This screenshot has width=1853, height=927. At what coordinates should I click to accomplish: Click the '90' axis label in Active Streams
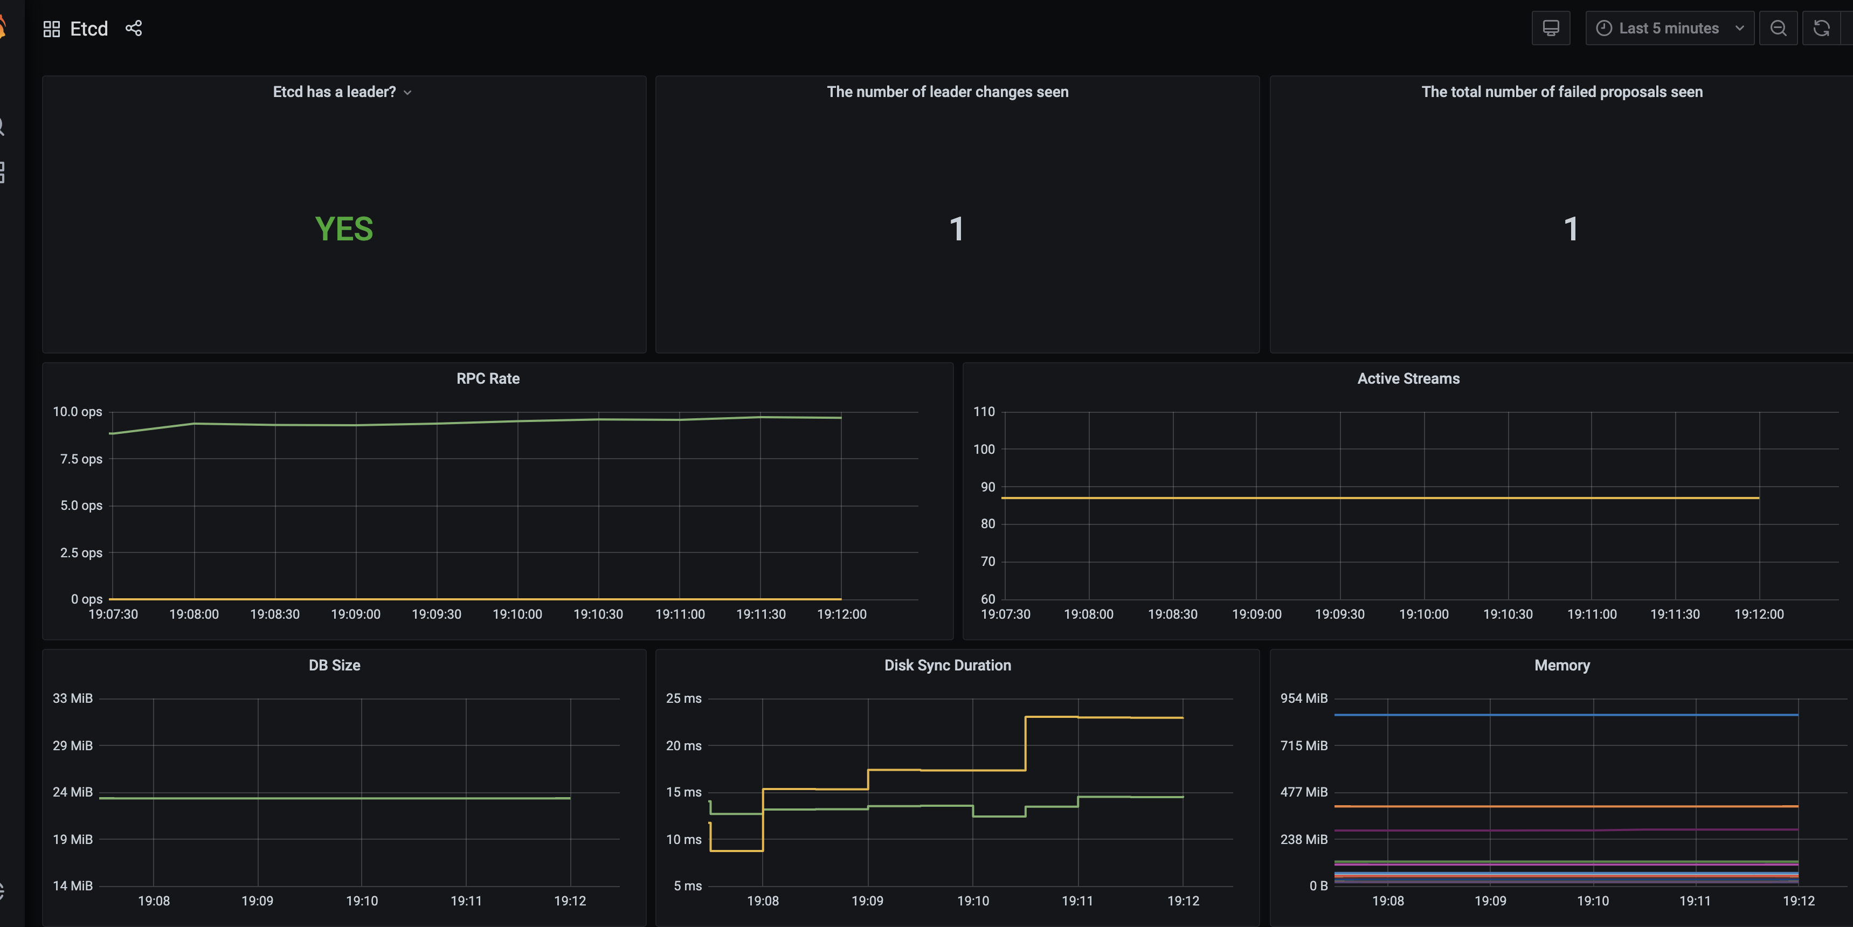(x=987, y=487)
